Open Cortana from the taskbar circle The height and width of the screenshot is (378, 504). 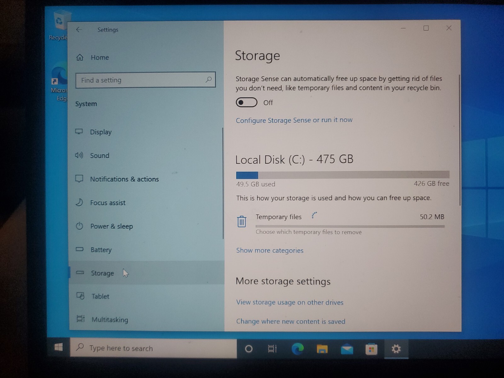[249, 349]
